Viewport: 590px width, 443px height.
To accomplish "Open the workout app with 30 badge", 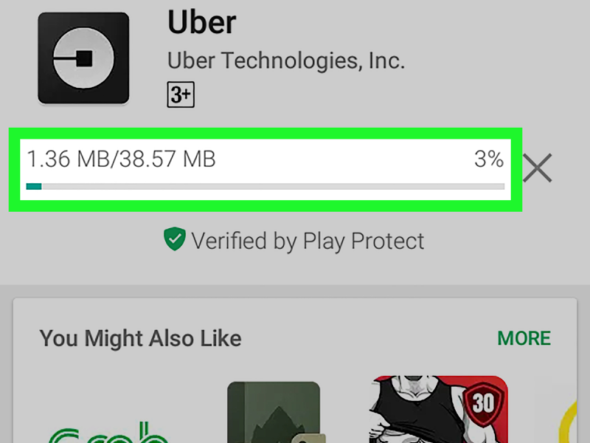I will coord(438,410).
